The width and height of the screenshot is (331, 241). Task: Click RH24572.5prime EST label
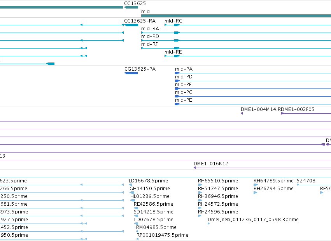(218, 204)
